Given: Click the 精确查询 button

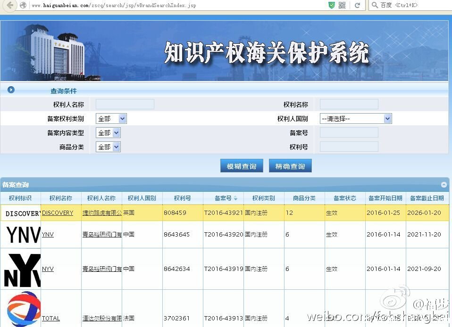Looking at the screenshot, I should click(290, 166).
